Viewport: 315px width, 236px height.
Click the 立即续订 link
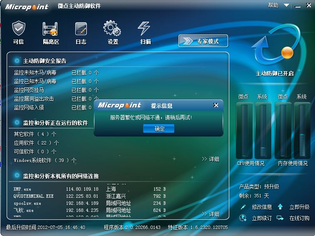tap(262, 218)
